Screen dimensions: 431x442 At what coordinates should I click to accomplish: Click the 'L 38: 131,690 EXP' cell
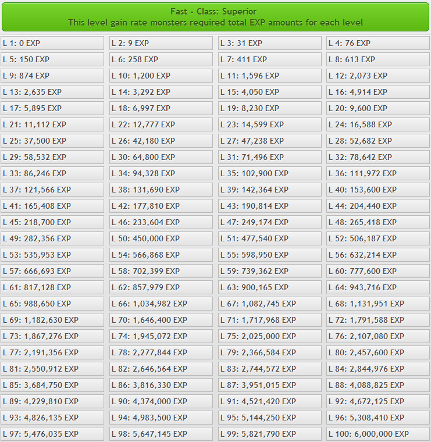coord(161,190)
